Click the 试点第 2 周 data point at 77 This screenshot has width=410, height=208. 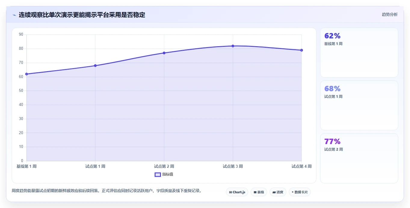164,53
